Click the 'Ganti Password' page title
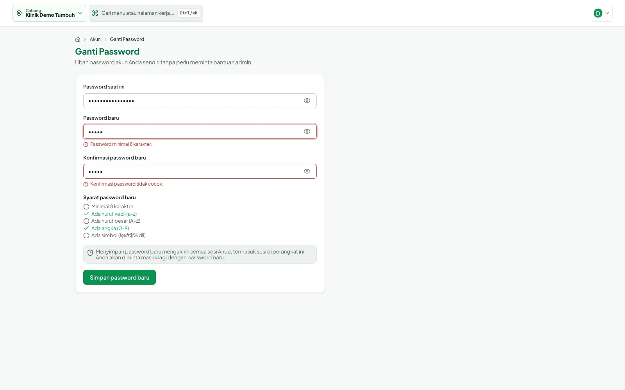 (x=107, y=51)
